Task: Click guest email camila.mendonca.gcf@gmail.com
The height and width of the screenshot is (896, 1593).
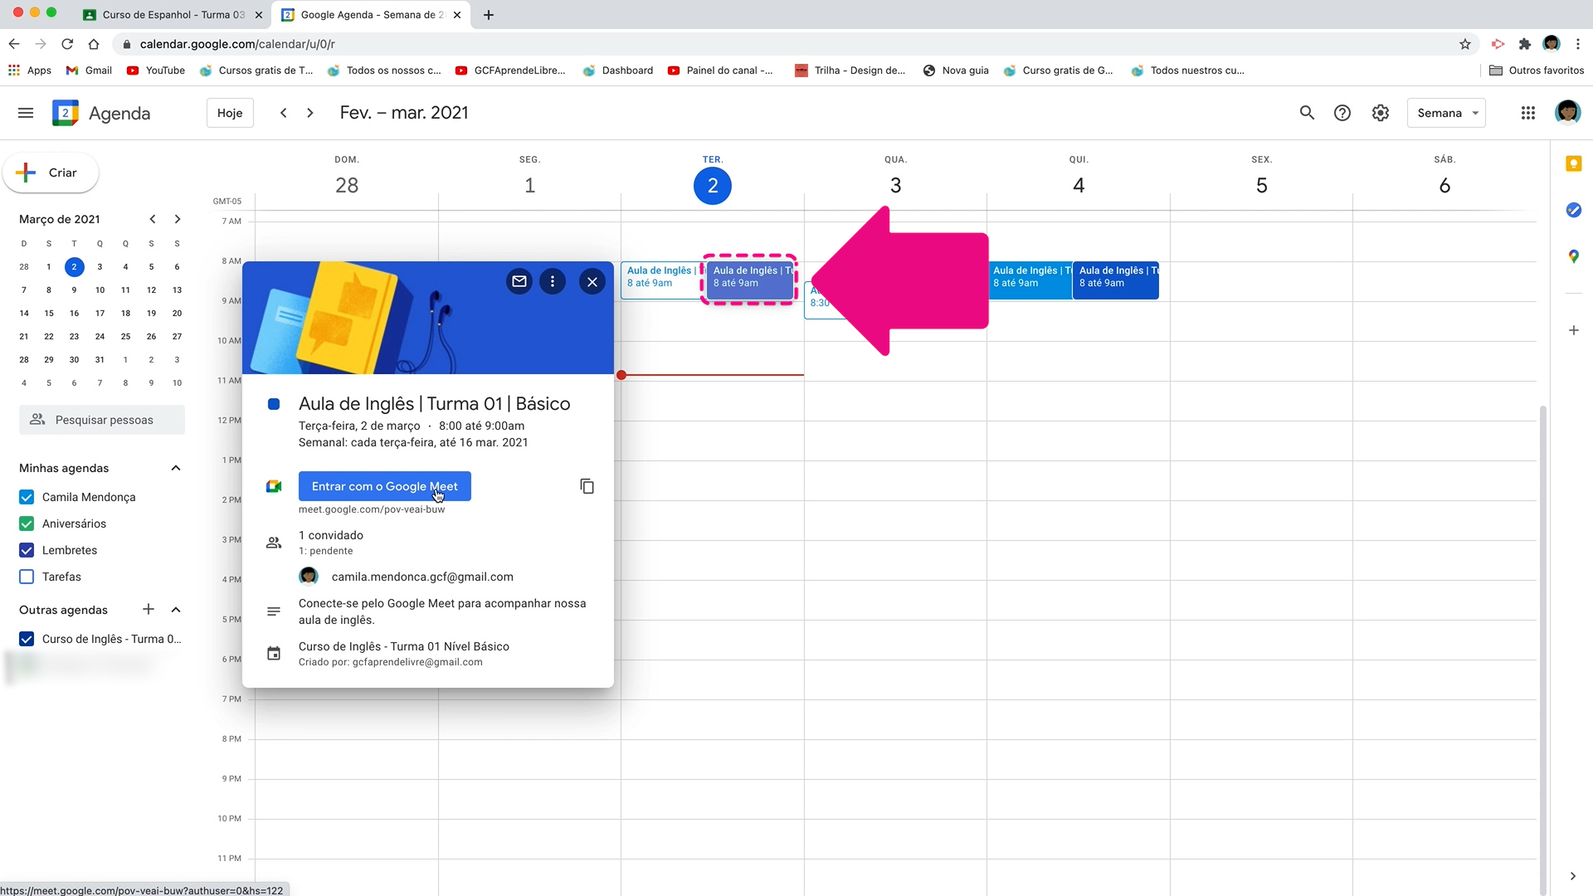Action: [x=422, y=577]
